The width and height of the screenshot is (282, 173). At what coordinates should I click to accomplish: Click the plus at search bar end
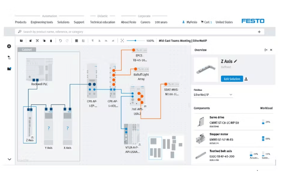259,32
